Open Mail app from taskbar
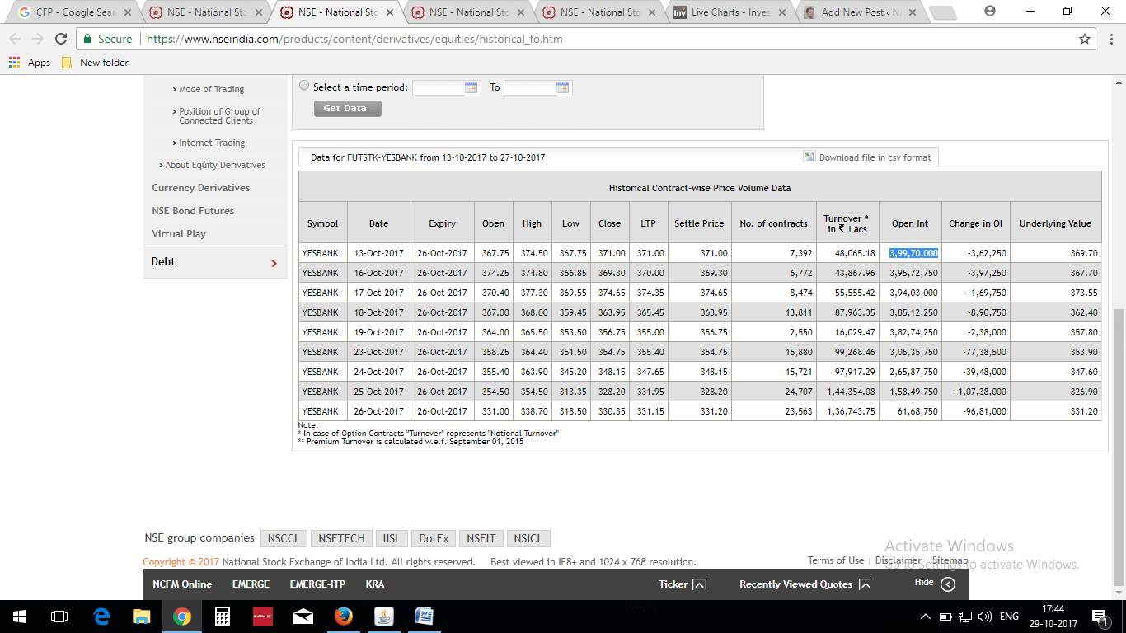 coord(303,617)
